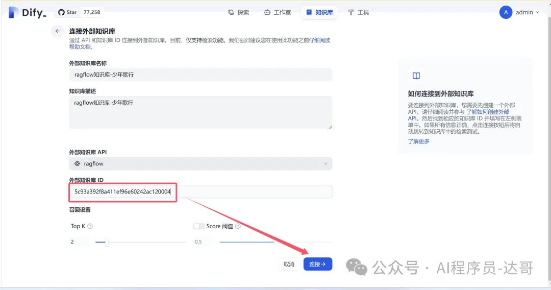Open the 外部知识库 API dropdown
The height and width of the screenshot is (290, 551).
coord(201,163)
